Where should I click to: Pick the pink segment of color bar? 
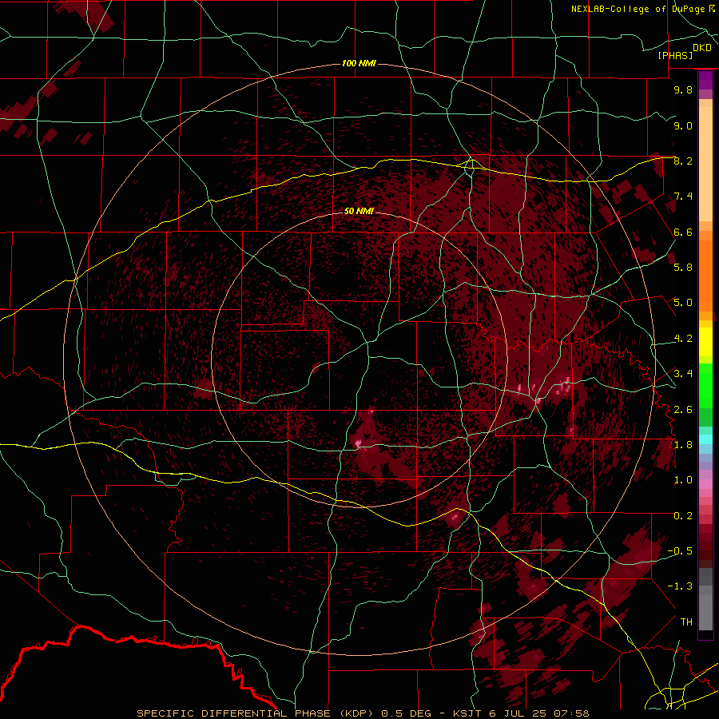point(705,484)
